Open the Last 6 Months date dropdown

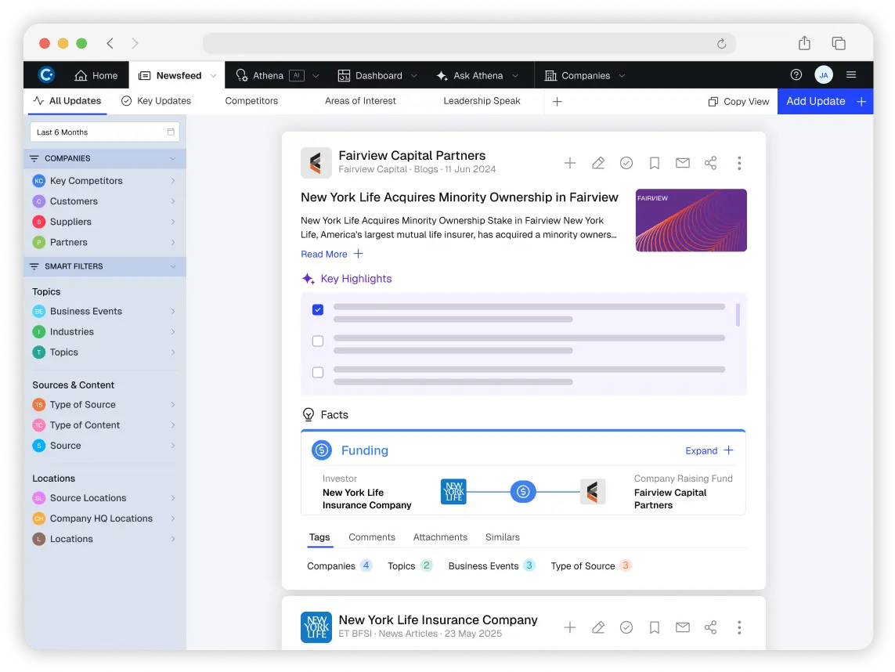(x=104, y=132)
